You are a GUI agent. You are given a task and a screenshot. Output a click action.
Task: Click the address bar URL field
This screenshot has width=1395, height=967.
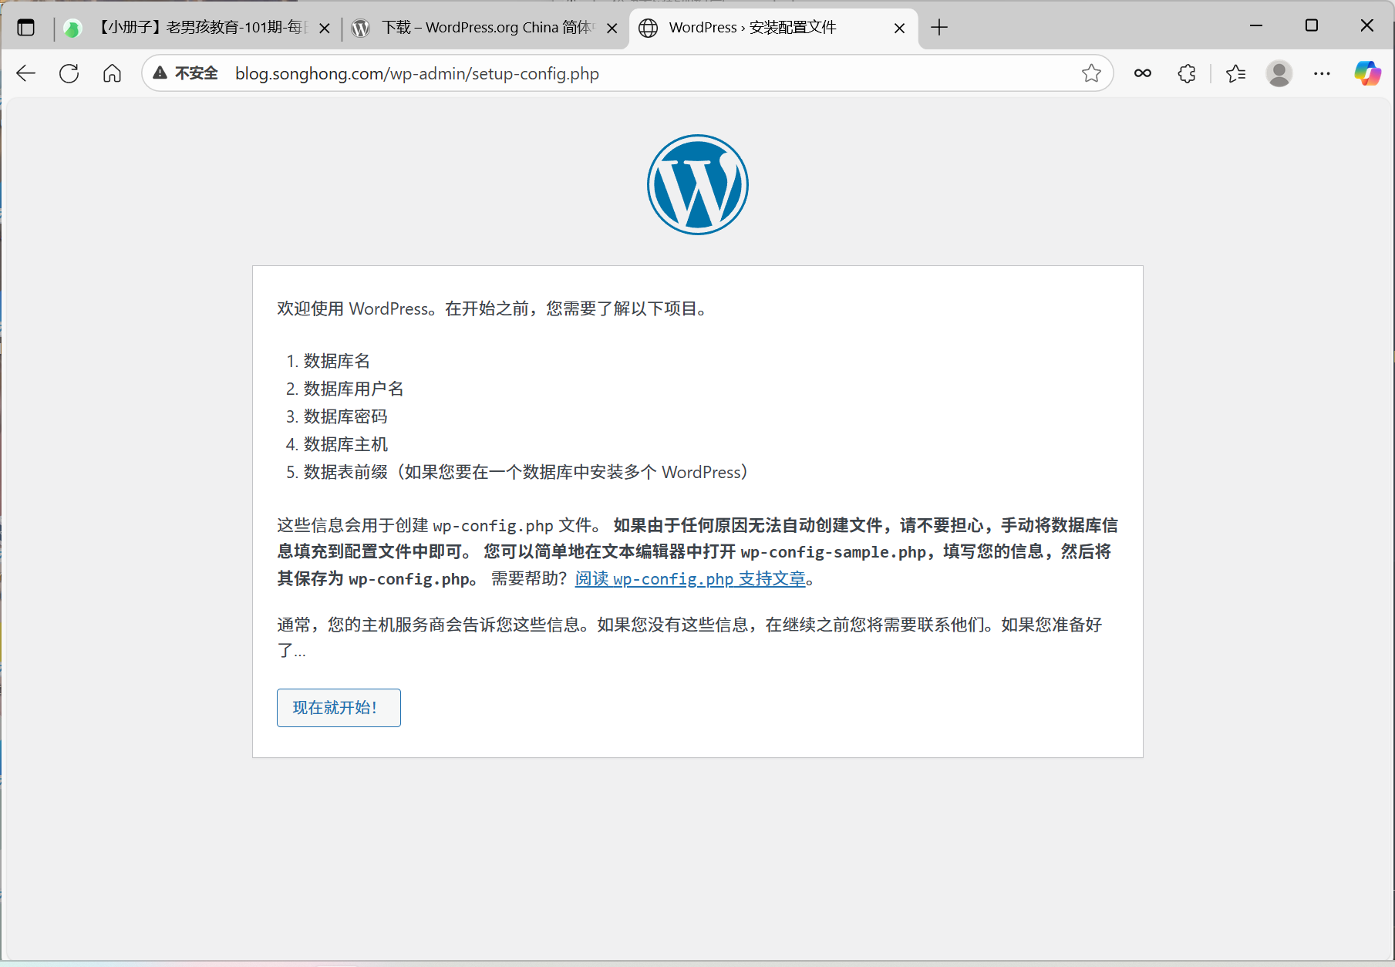click(617, 73)
